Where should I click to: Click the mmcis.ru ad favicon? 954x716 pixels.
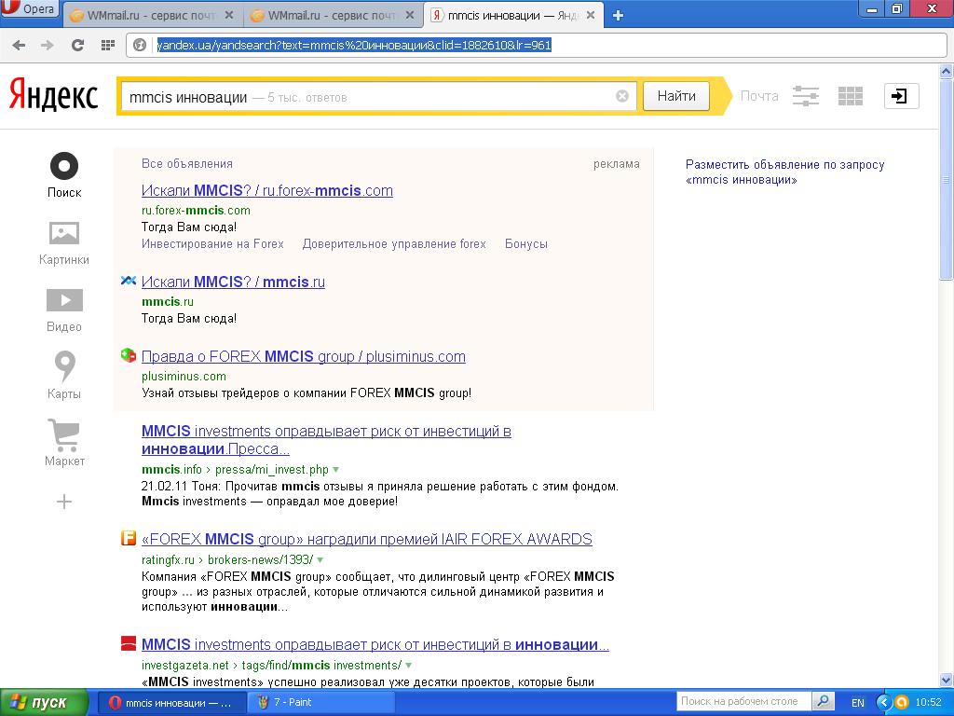[x=128, y=281]
